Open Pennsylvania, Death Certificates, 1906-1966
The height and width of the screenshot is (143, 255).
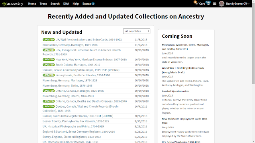tap(82, 75)
